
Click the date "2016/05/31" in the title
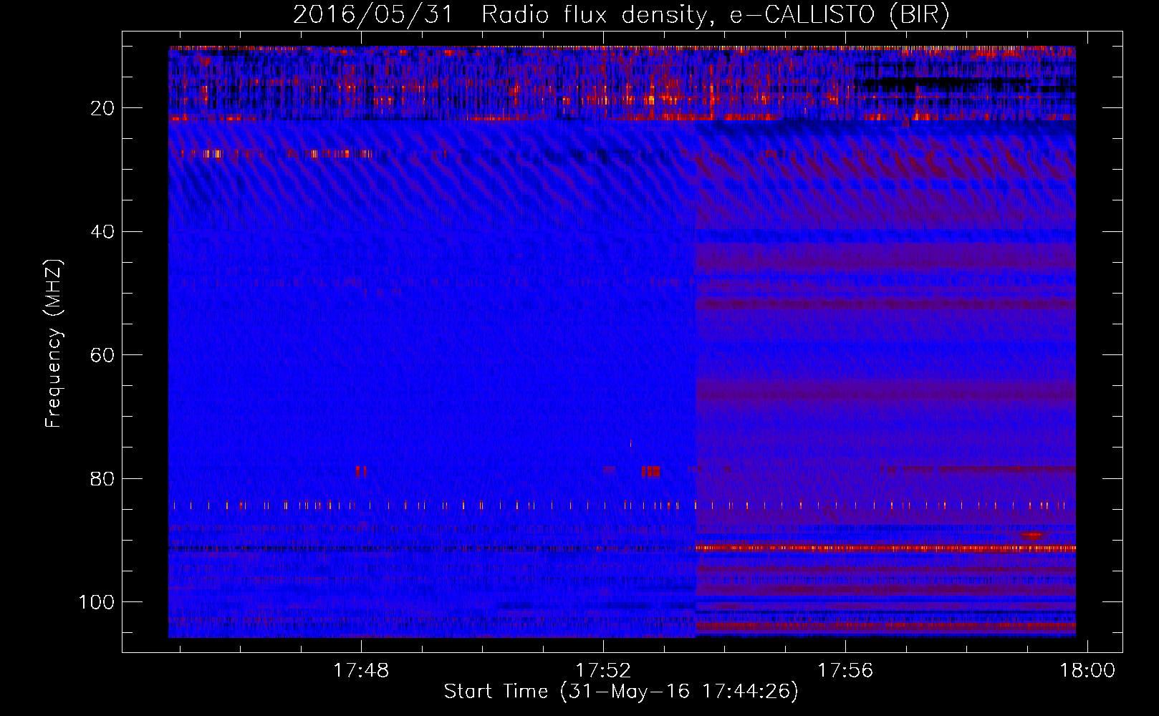[x=373, y=14]
